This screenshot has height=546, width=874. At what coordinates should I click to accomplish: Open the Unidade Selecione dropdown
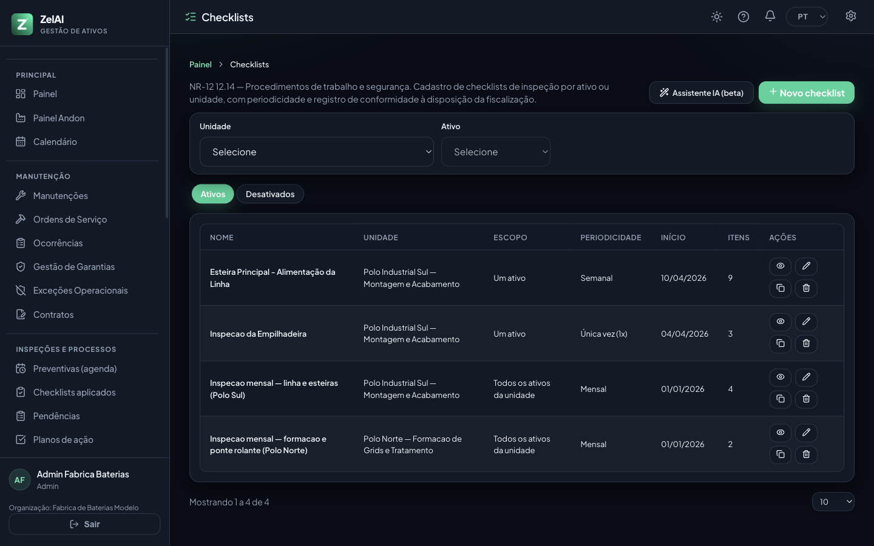click(317, 152)
